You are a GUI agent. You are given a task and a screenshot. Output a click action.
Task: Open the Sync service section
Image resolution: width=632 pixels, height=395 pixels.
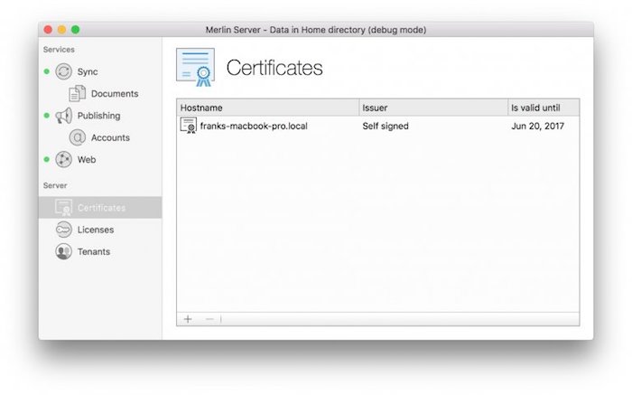pyautogui.click(x=88, y=71)
